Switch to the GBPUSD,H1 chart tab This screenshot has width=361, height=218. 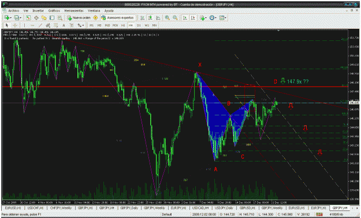coord(247,208)
